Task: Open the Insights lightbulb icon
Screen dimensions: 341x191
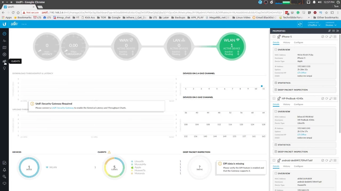Action: coord(4,68)
